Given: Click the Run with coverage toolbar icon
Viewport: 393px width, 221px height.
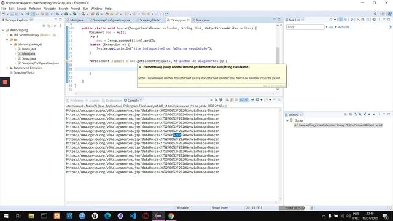Looking at the screenshot, I should click(x=74, y=14).
